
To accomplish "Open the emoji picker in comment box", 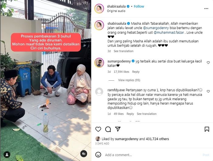I will pyautogui.click(x=98, y=155).
